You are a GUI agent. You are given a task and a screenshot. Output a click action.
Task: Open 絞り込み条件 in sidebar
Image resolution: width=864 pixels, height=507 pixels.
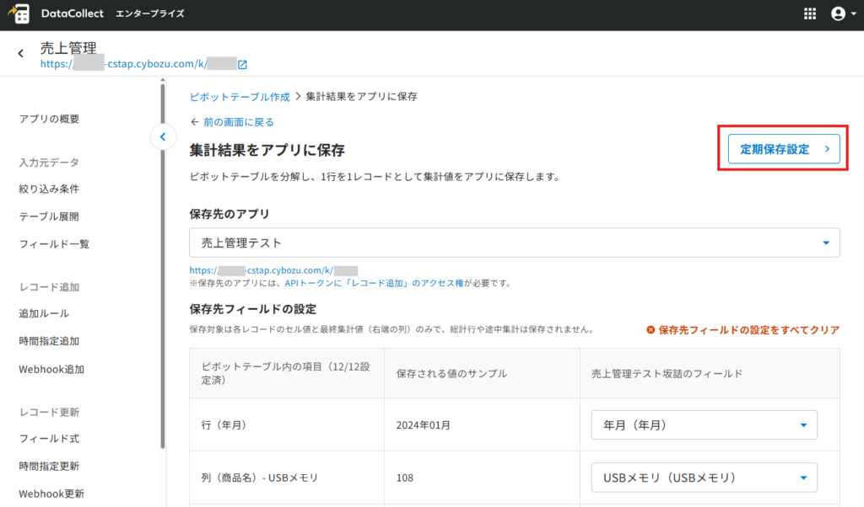[49, 189]
